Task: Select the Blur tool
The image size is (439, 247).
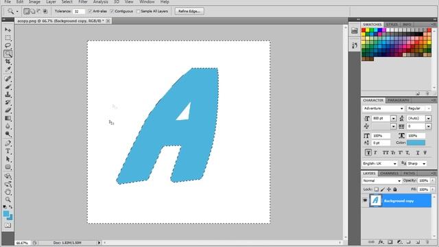Action: tap(8, 126)
